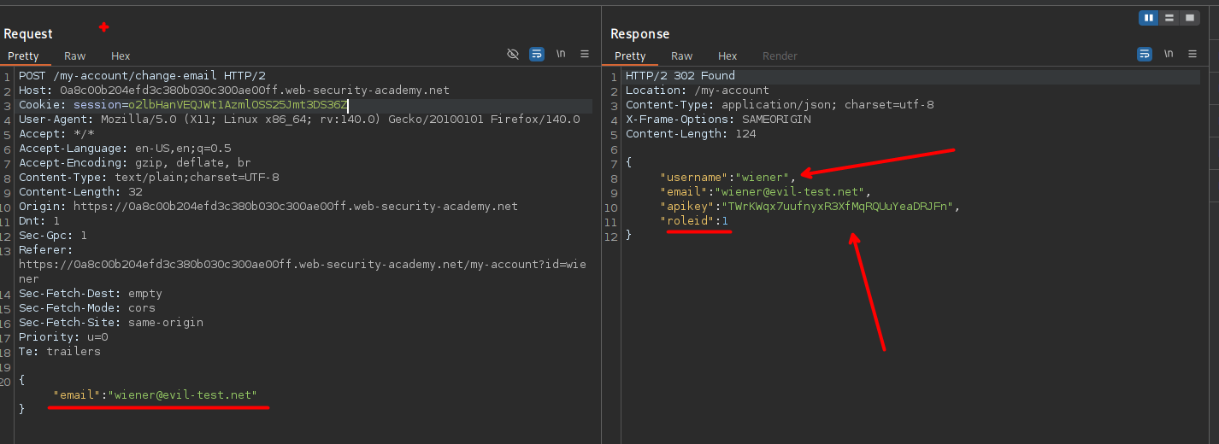This screenshot has height=444, width=1219.
Task: Click the apikey value in the response
Action: (838, 207)
